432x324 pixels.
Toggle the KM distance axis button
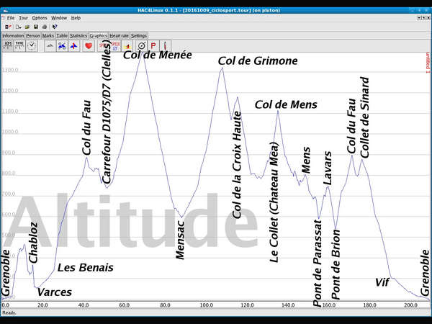click(x=9, y=45)
